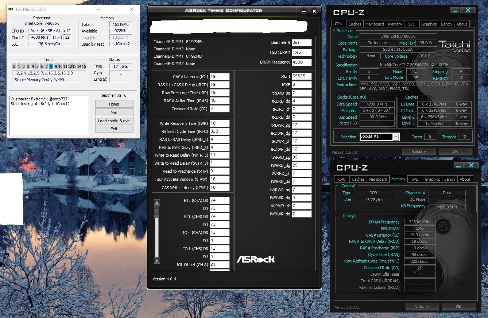Click OK in the top CPU-Z window
Screen dimensions: 488x318
click(x=455, y=152)
